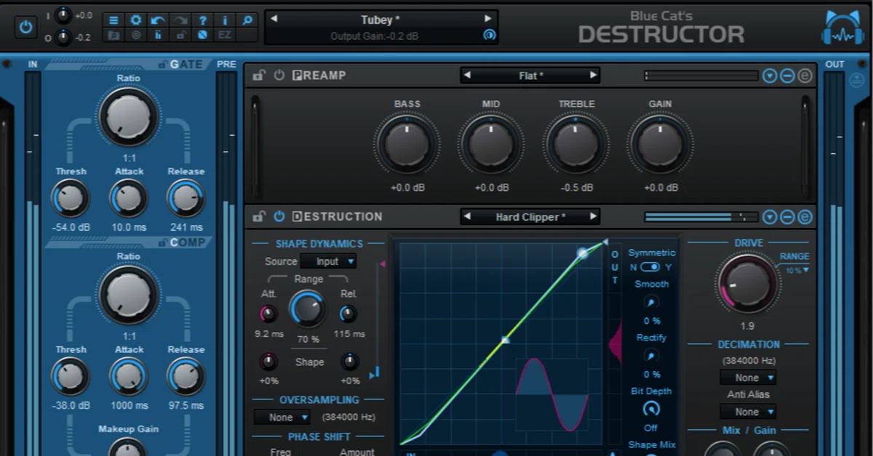This screenshot has width=873, height=456.
Task: Open the Drive Range 10 % dropdown
Action: pyautogui.click(x=797, y=270)
